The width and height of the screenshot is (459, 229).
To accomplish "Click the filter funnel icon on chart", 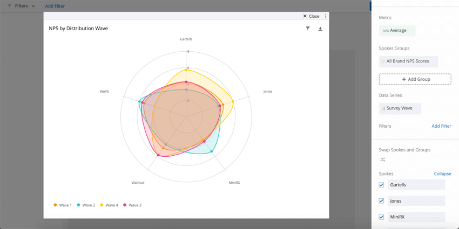I will [308, 29].
